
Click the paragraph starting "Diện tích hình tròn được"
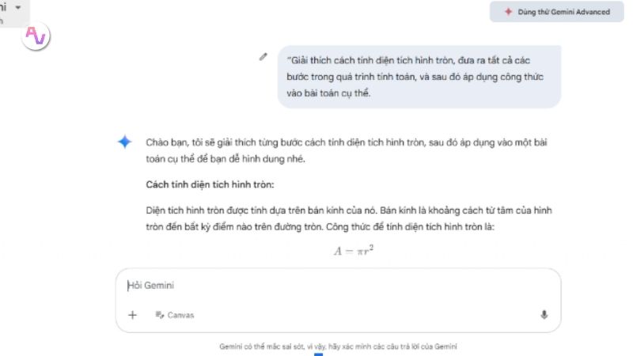coord(349,218)
